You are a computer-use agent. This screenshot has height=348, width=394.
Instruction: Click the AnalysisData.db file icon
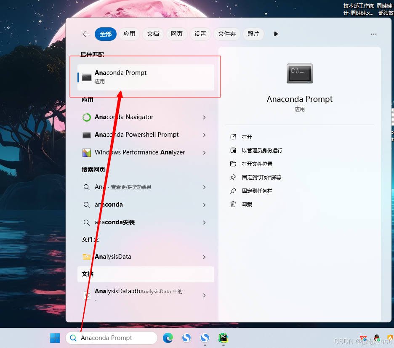click(x=87, y=295)
